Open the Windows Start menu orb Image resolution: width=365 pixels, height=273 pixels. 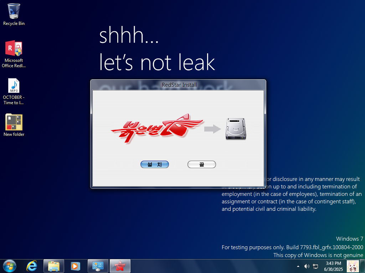[10, 266]
